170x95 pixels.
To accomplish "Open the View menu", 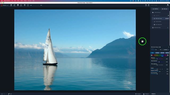I will (x=18, y=1).
